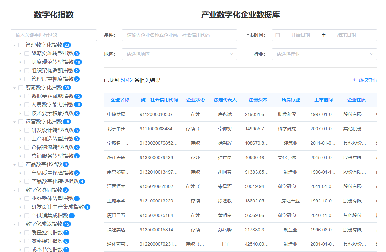This screenshot has width=386, height=252.
Task: Click the 要素数字化指数 count badge 39
Action: 67,88
